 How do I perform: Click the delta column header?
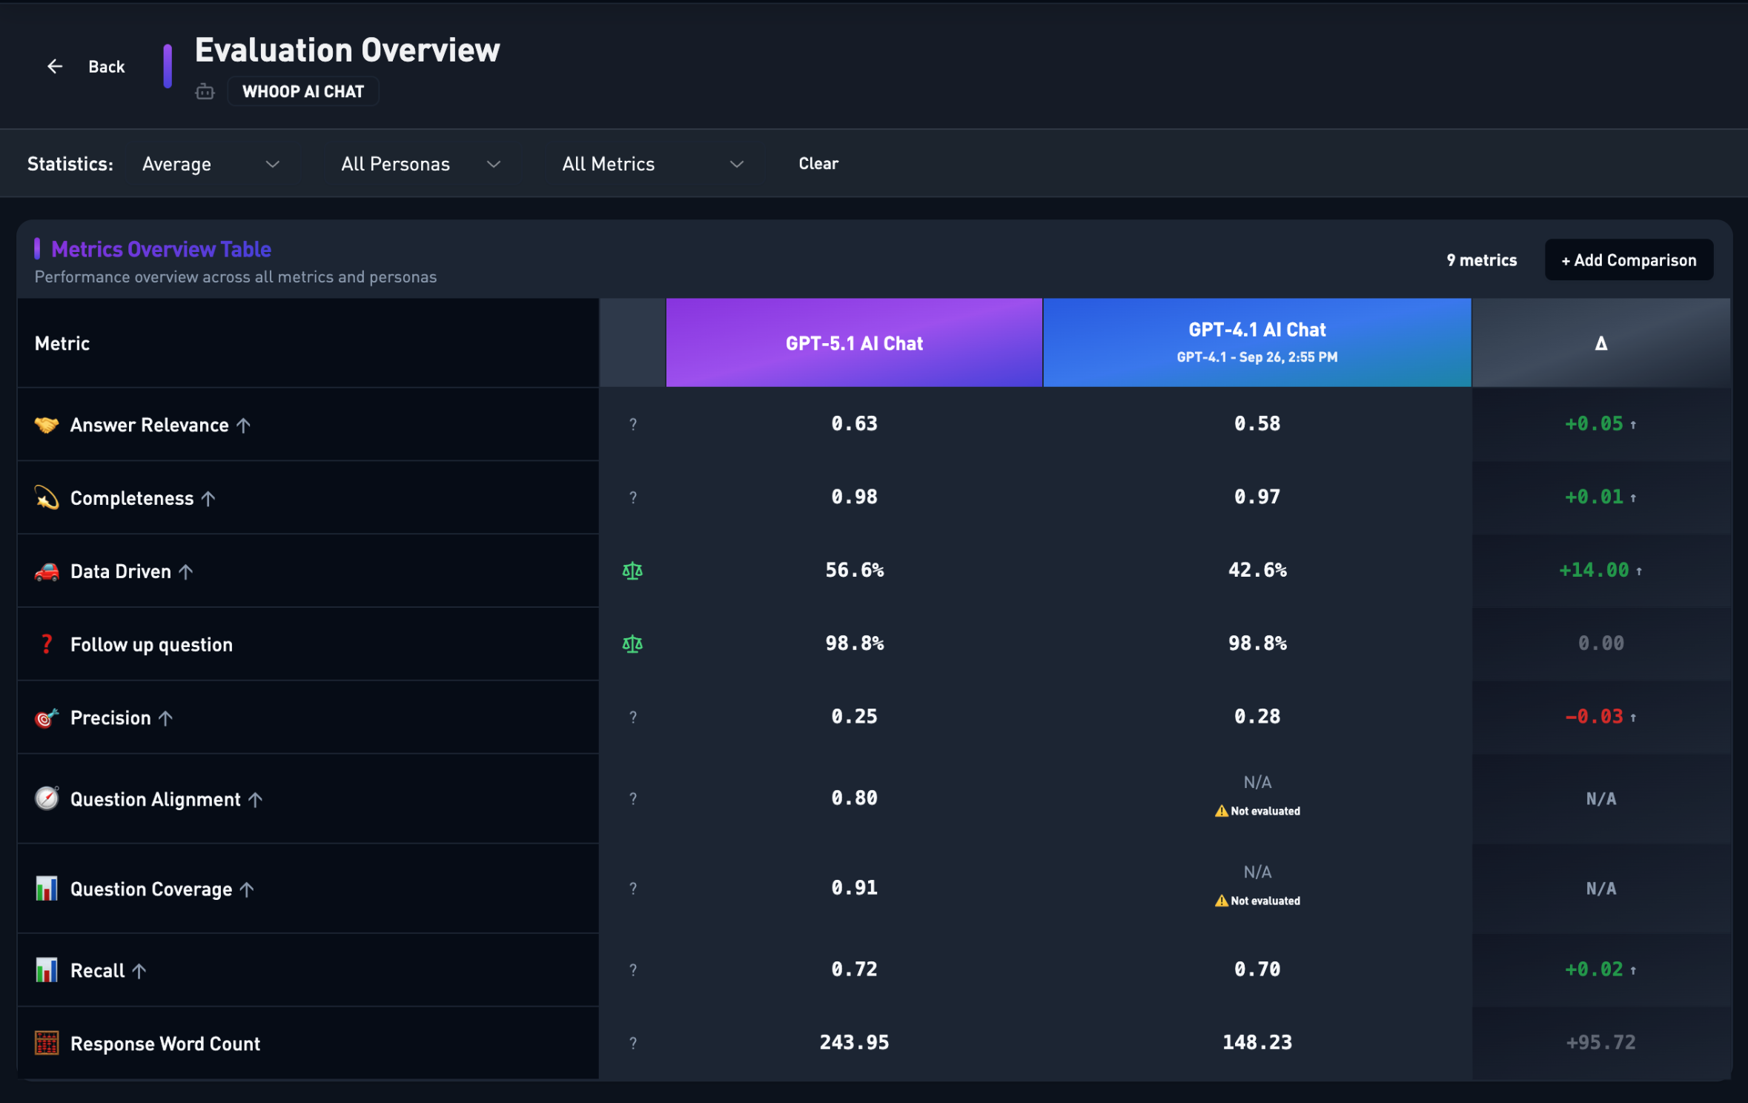(1601, 343)
